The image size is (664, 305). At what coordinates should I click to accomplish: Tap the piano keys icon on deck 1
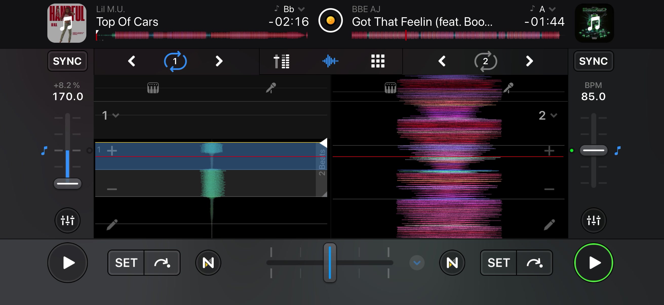pos(153,88)
